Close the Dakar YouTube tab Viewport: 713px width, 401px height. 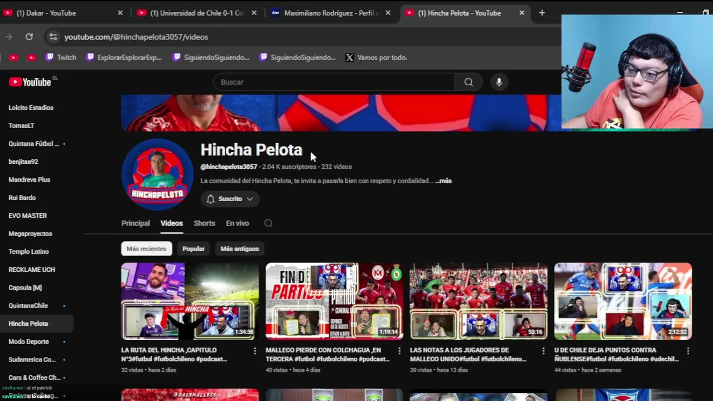[x=120, y=13]
